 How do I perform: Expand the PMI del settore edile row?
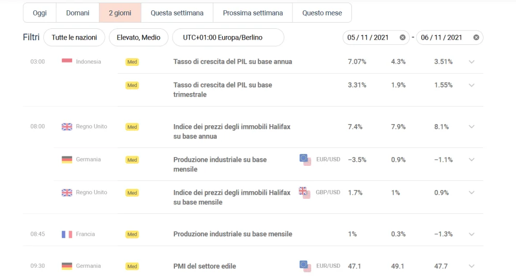[x=472, y=266]
